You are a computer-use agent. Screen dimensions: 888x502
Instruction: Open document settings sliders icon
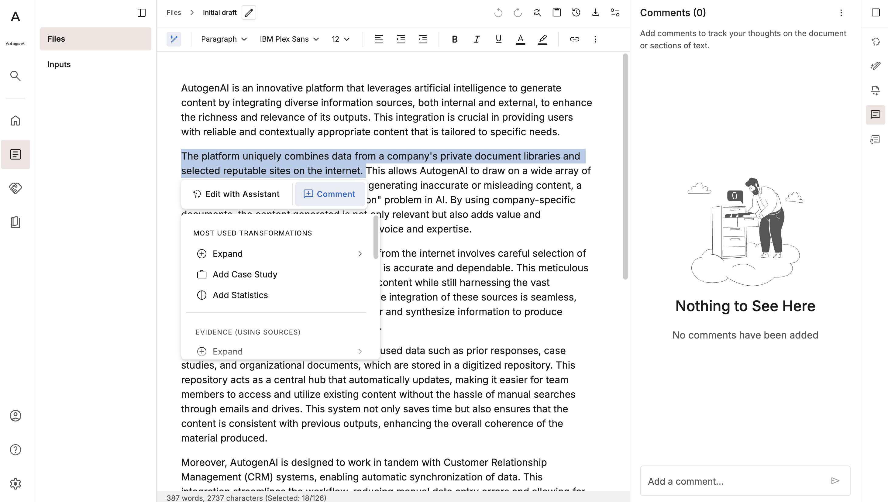click(x=615, y=13)
